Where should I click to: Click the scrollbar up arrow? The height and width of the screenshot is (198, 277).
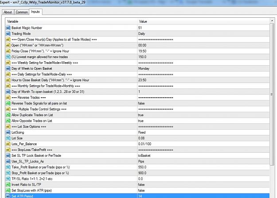click(x=272, y=21)
